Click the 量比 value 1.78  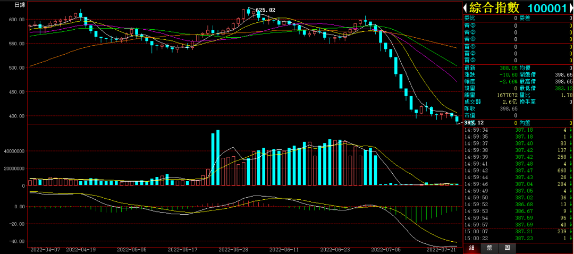pyautogui.click(x=565, y=95)
